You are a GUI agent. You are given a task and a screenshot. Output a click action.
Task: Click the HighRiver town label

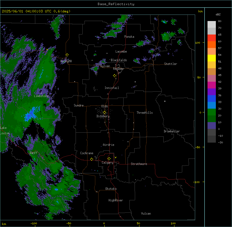[116, 200]
